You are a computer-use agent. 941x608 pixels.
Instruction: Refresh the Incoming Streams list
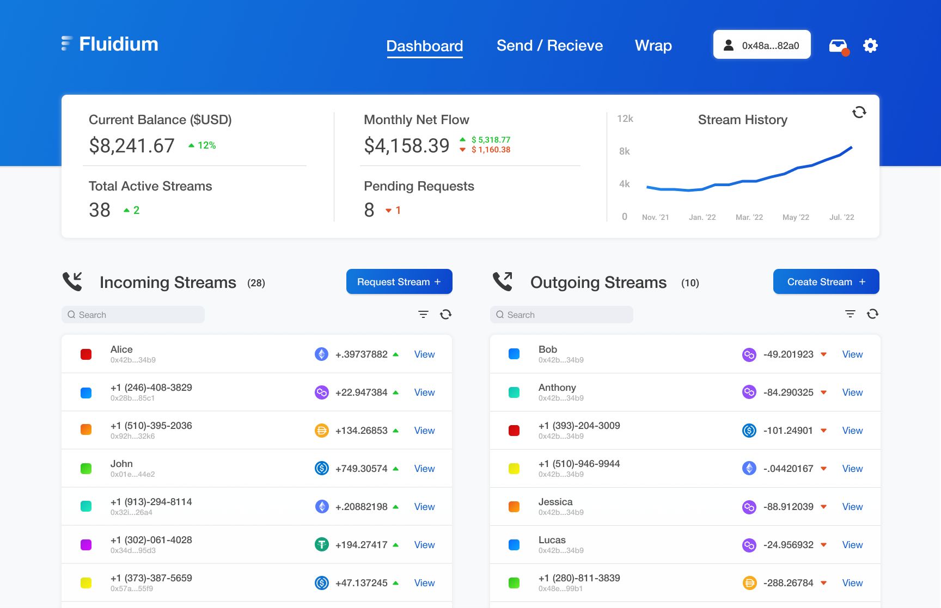(x=445, y=314)
